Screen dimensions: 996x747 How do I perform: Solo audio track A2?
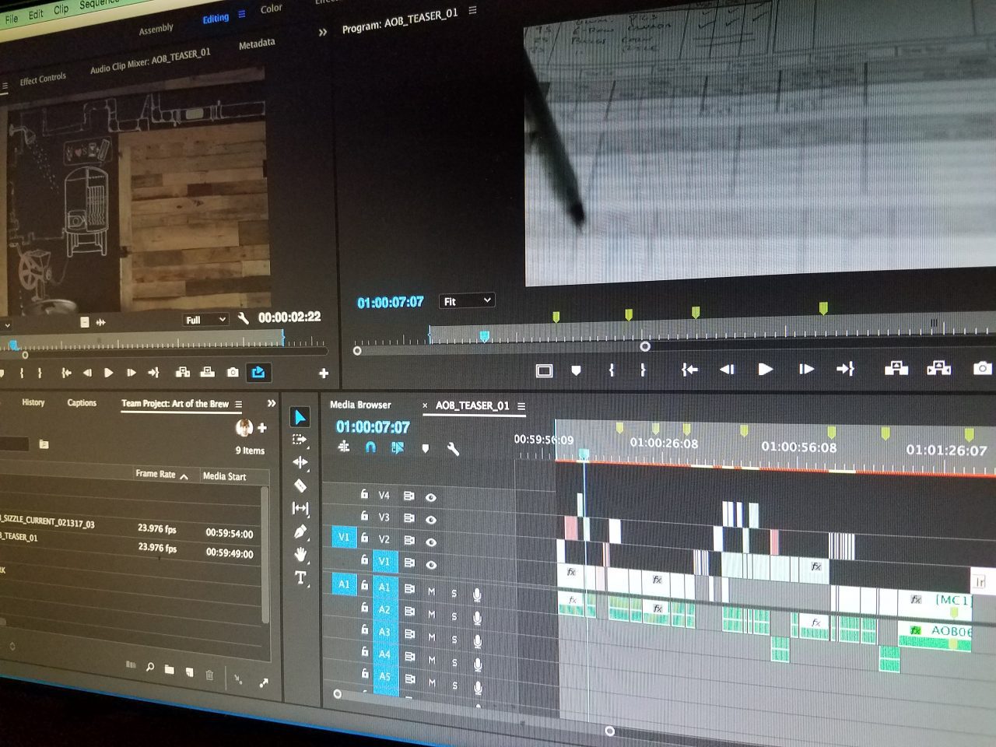[x=454, y=616]
